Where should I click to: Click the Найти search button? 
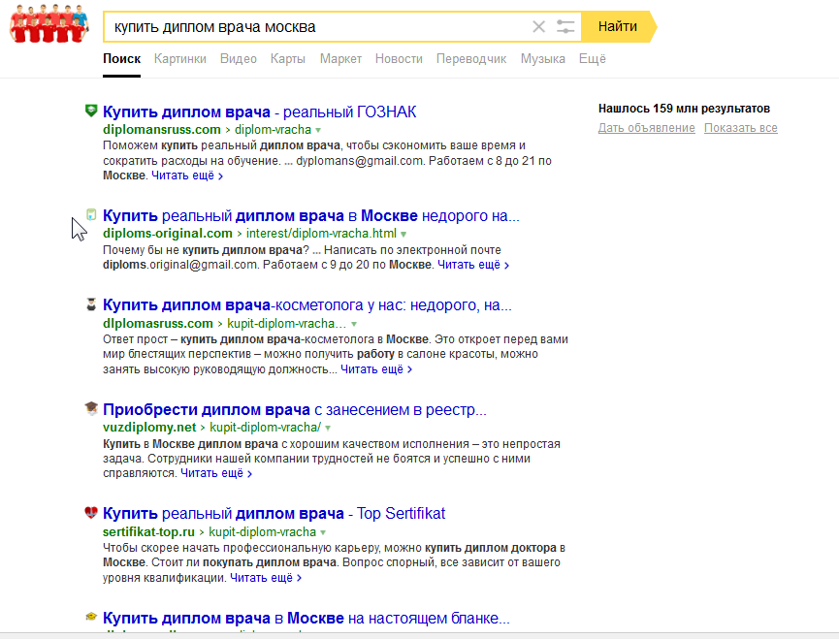[x=618, y=27]
